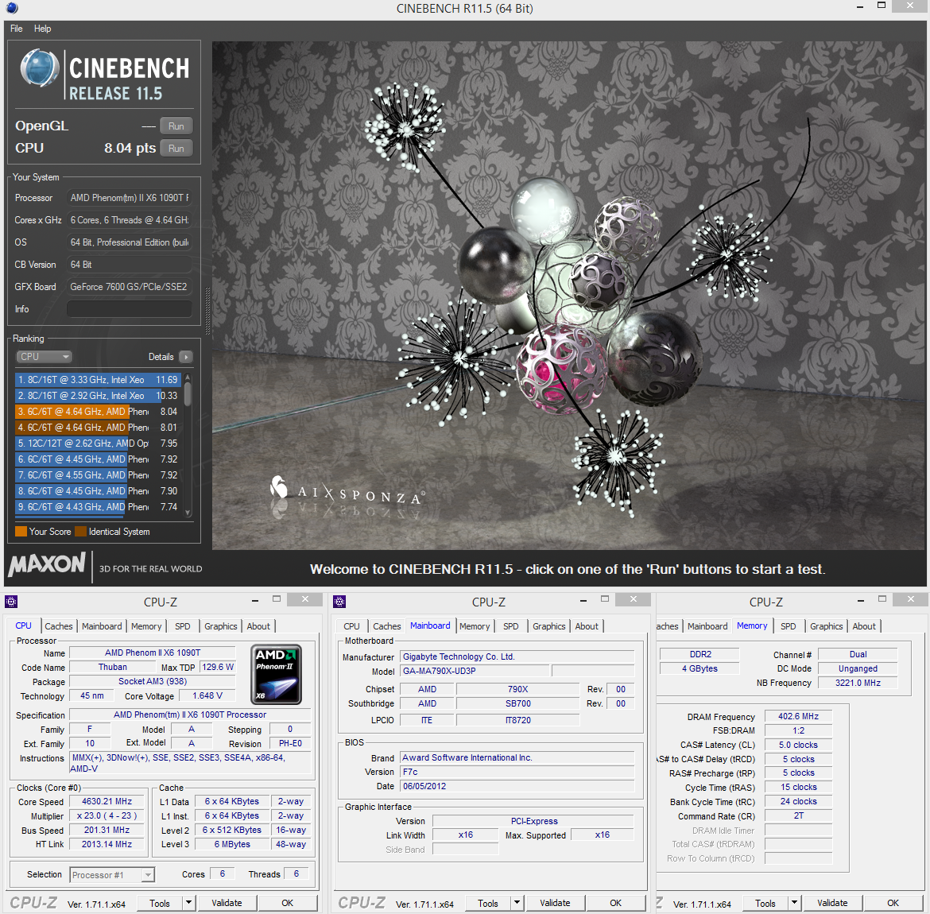Screen dimensions: 930x914
Task: Open the File menu
Action: (17, 29)
